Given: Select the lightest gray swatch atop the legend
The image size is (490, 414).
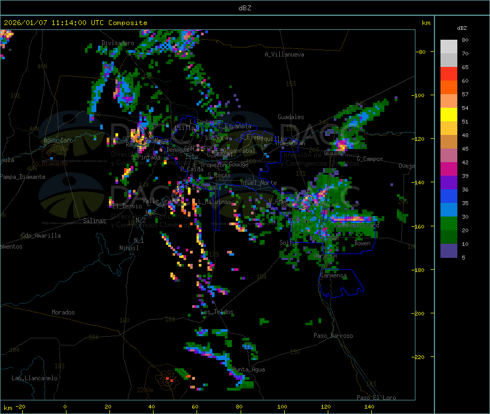Looking at the screenshot, I should coord(449,47).
